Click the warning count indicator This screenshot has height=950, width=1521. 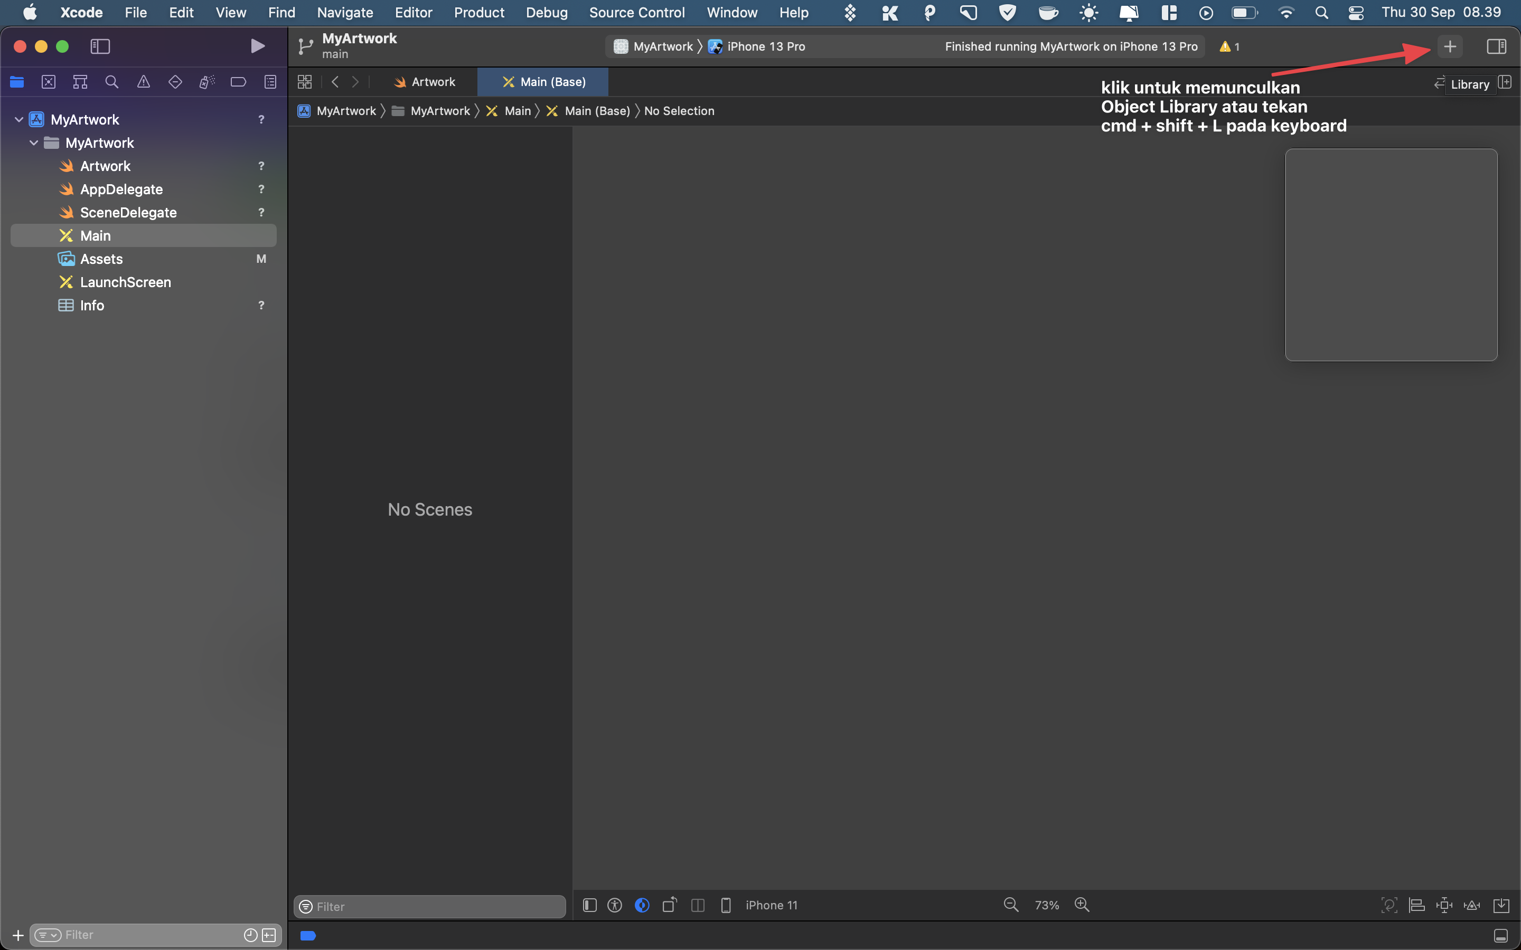click(1229, 46)
